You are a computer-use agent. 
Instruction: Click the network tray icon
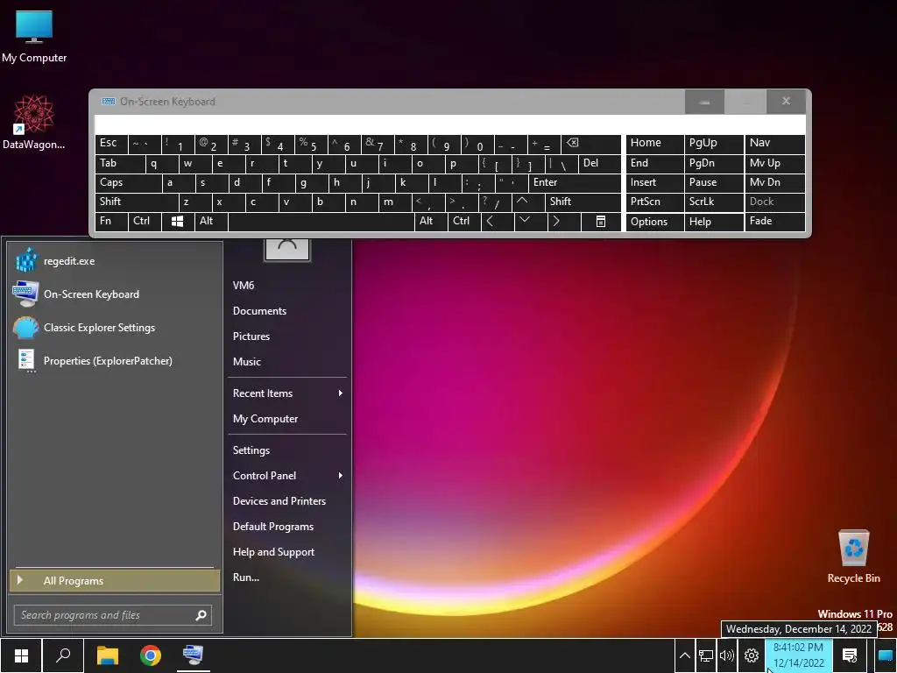coord(706,655)
